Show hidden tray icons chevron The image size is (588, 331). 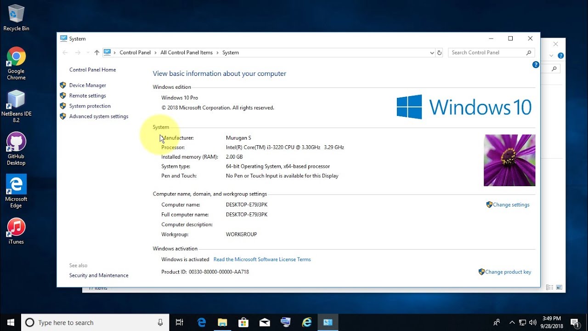(512, 322)
